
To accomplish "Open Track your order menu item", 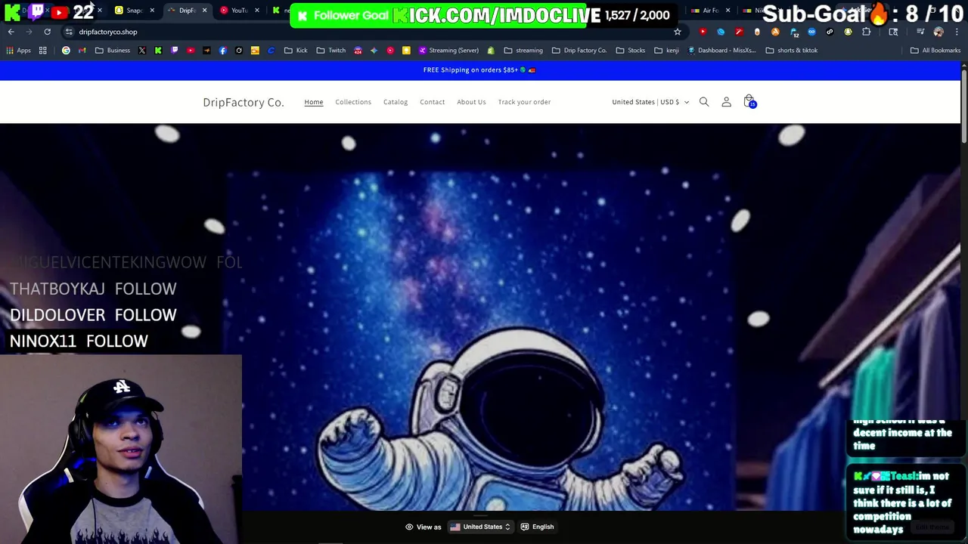I will (524, 102).
